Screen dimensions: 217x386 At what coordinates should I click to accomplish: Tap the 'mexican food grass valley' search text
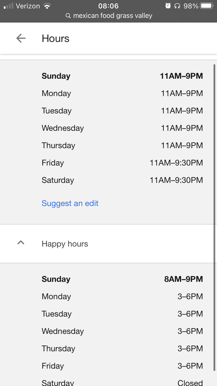click(113, 16)
